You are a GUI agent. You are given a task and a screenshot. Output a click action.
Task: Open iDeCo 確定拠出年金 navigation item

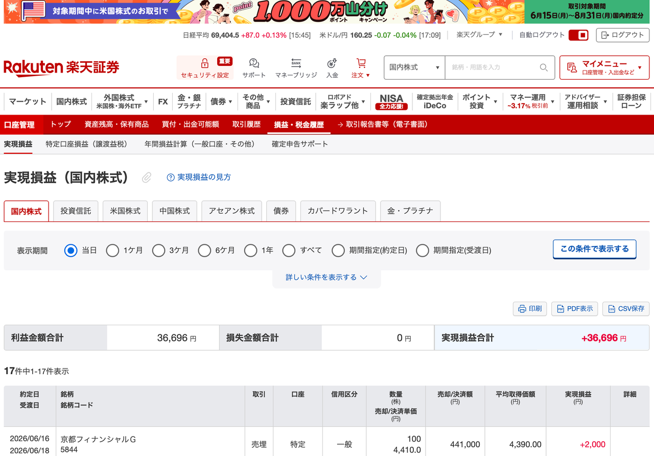pos(435,101)
